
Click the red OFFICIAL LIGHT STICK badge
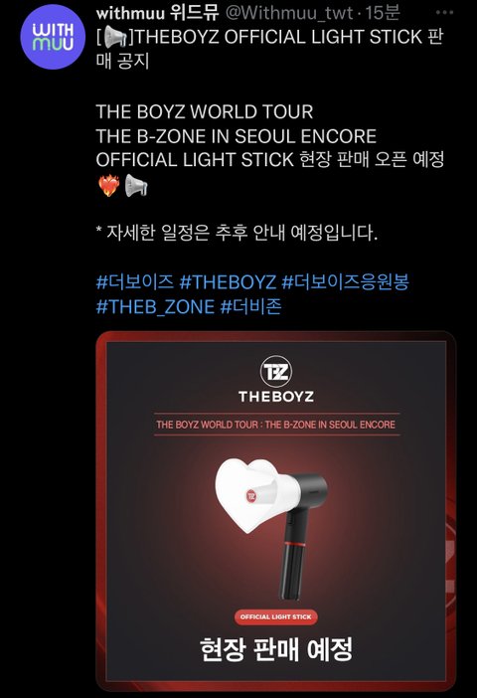(x=276, y=617)
